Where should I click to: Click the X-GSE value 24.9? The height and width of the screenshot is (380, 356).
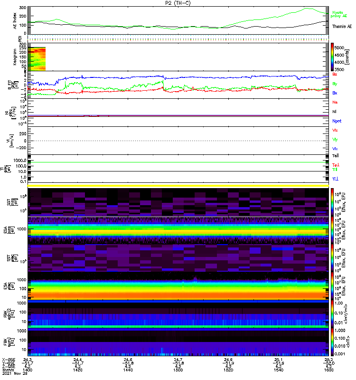pyautogui.click(x=228, y=360)
